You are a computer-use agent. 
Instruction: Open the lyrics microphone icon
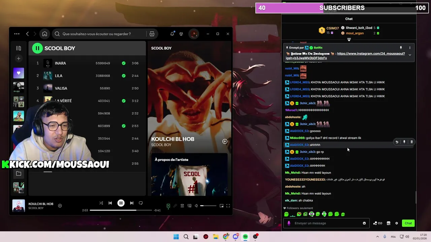(175, 206)
